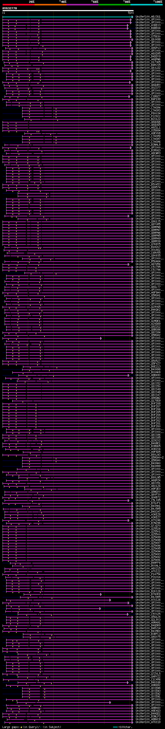Open hit UniRef100_A3DEX3
The image size is (165, 729).
(x=148, y=25)
